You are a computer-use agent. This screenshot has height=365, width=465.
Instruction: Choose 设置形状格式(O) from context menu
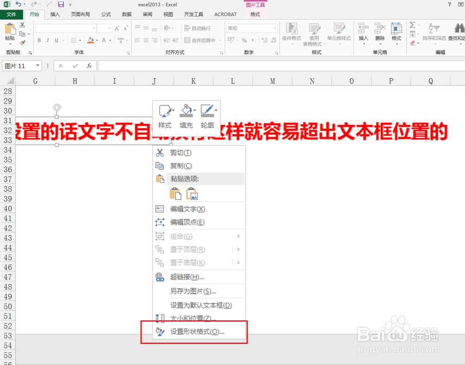199,332
